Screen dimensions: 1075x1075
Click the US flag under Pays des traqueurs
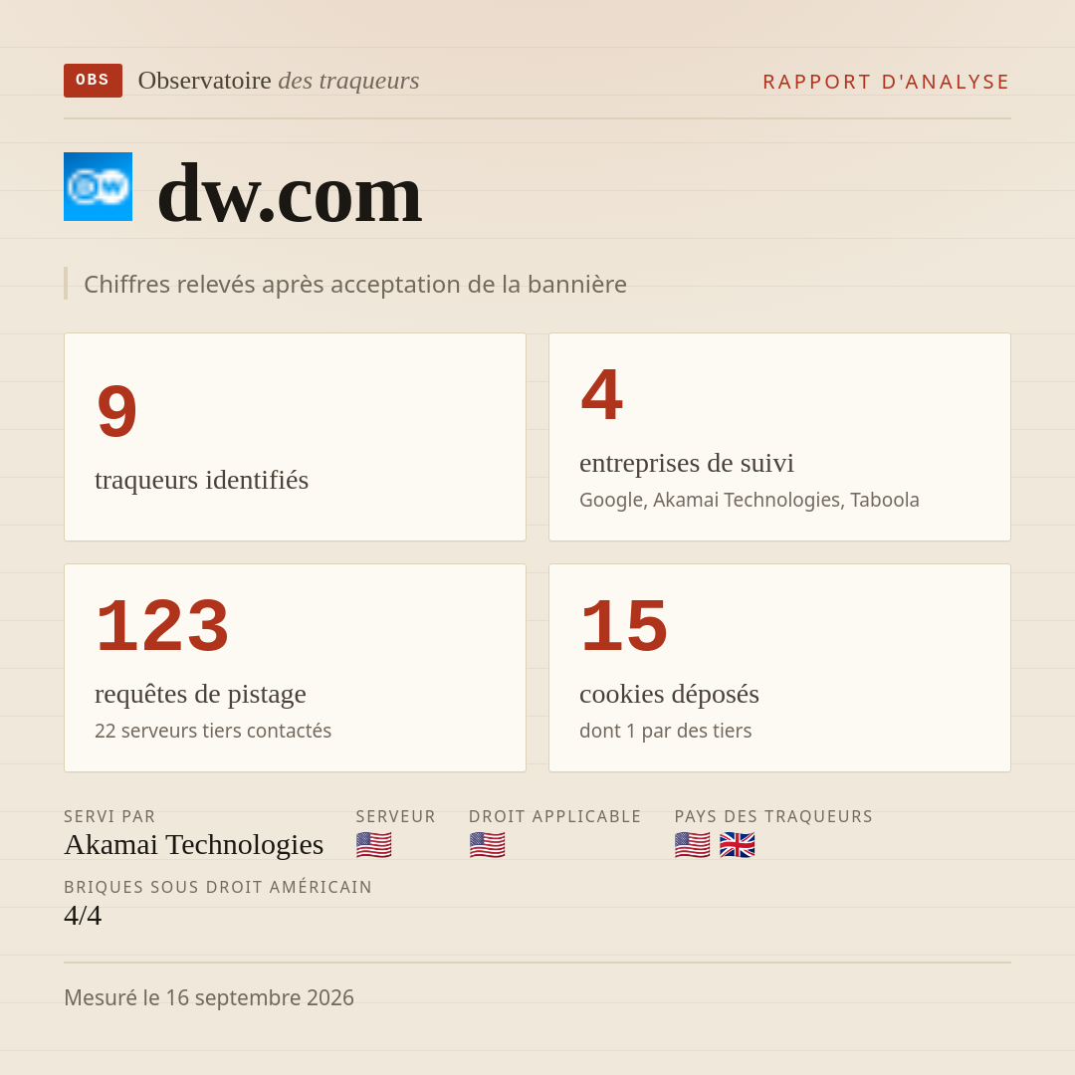(x=692, y=845)
